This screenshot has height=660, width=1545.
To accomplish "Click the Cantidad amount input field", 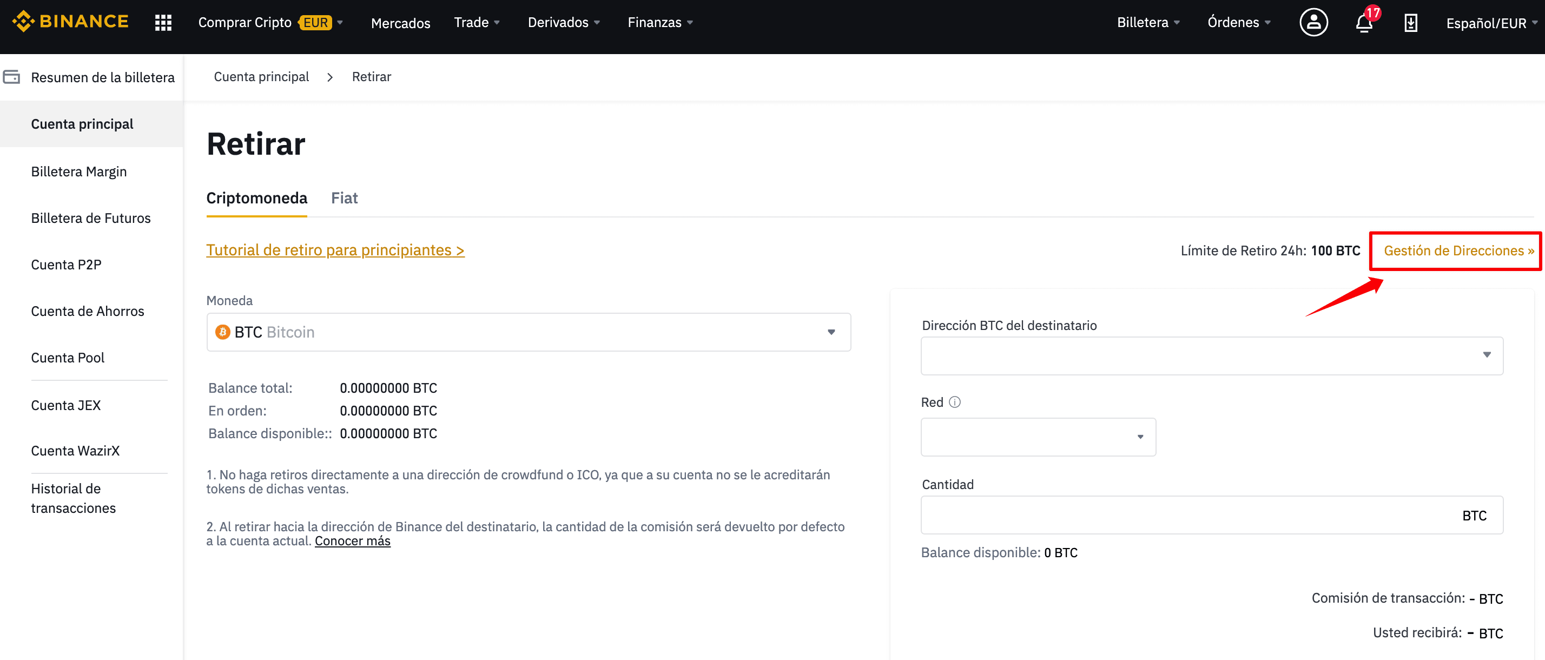I will click(1212, 515).
